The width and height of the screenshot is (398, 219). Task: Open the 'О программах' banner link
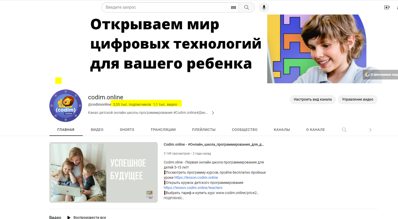click(380, 75)
